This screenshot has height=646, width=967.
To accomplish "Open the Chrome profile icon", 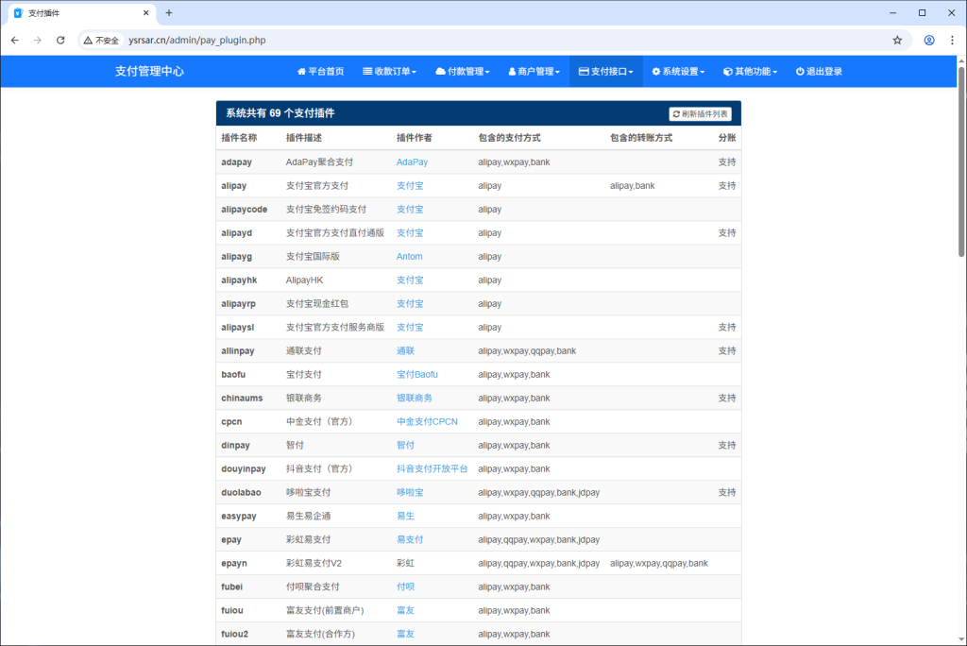I will coord(929,40).
